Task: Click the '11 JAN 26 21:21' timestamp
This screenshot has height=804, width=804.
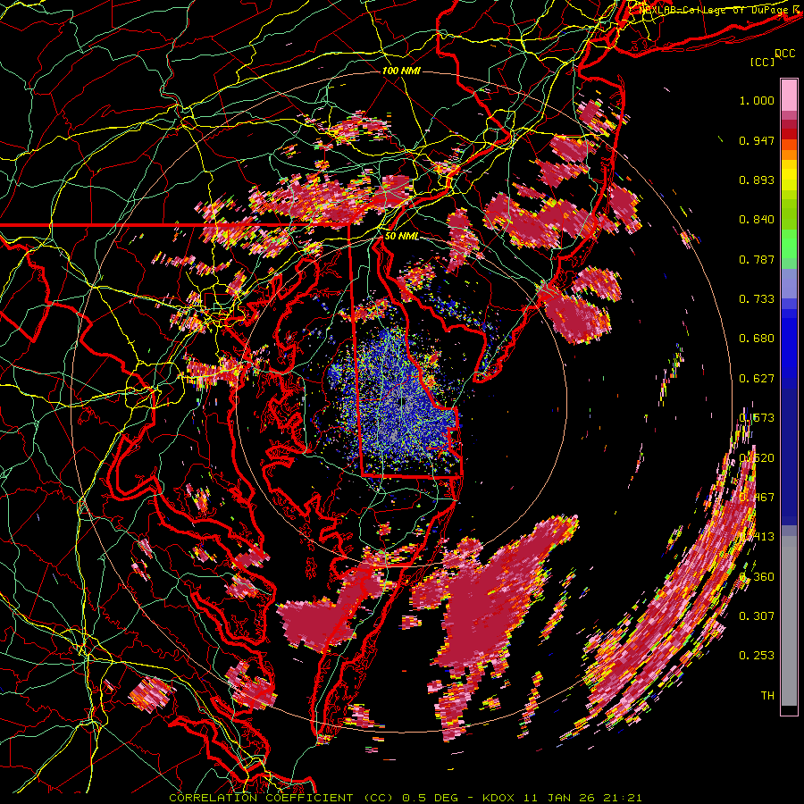Action: coord(583,798)
